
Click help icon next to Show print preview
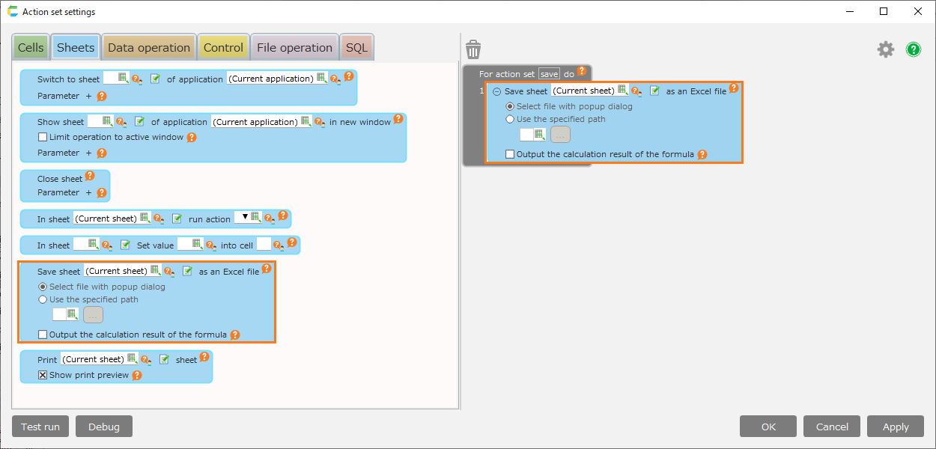tap(137, 376)
